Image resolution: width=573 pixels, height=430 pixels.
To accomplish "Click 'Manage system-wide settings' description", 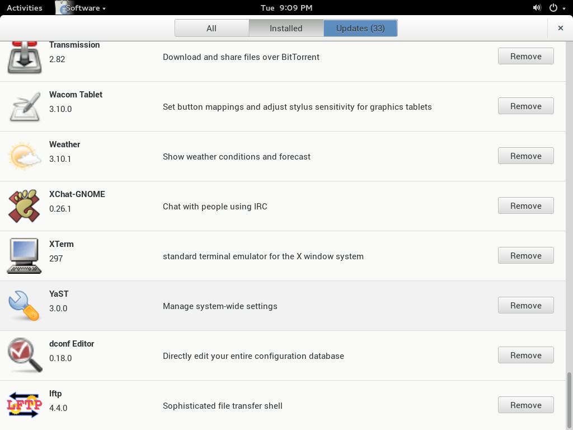I will (220, 306).
